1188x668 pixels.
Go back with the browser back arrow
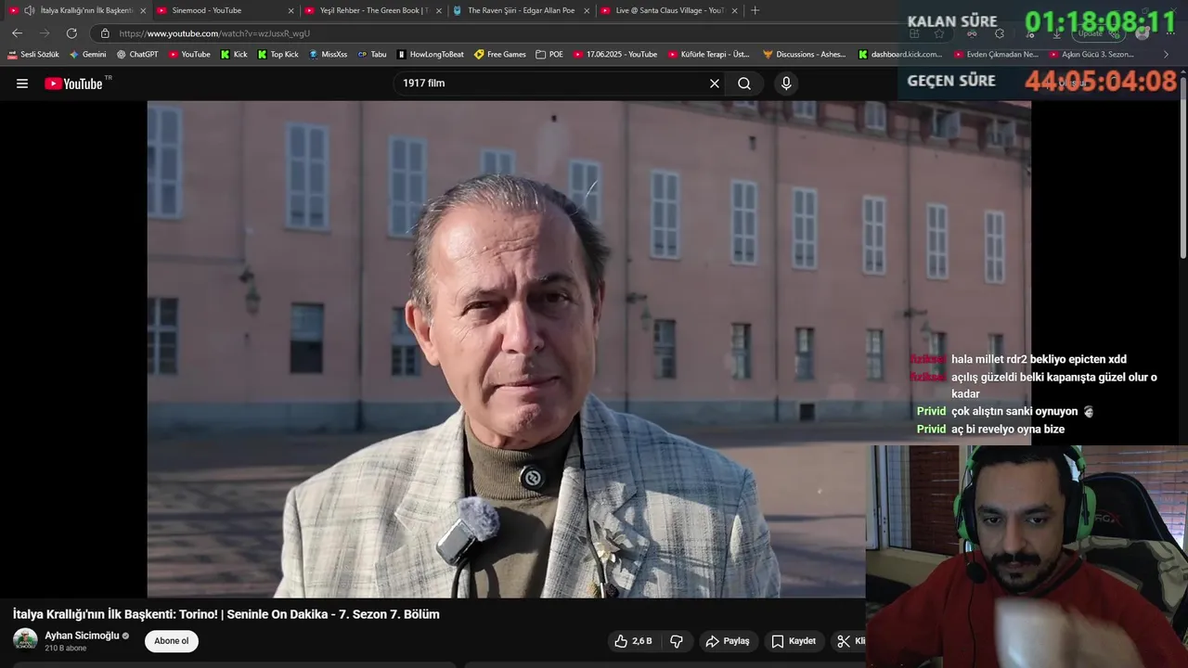[x=17, y=33]
